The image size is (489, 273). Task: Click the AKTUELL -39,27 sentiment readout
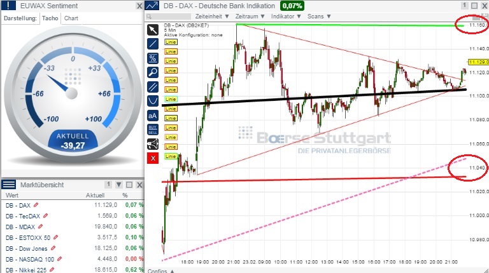[x=73, y=141]
